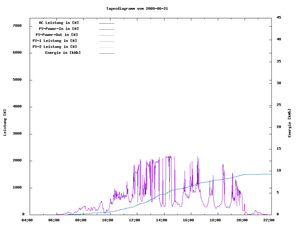
Task: Click the yellow PV-2 Leistung legend line
Action: point(106,47)
